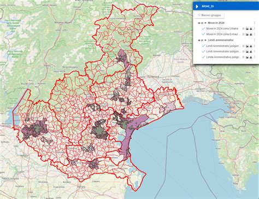Show all layers in the Limiti amministrativi group
Screen dimensions: 259x199
[x=199, y=40]
